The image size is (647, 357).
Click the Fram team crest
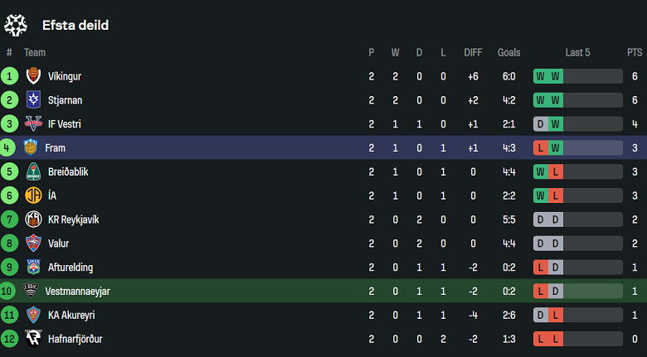(32, 148)
